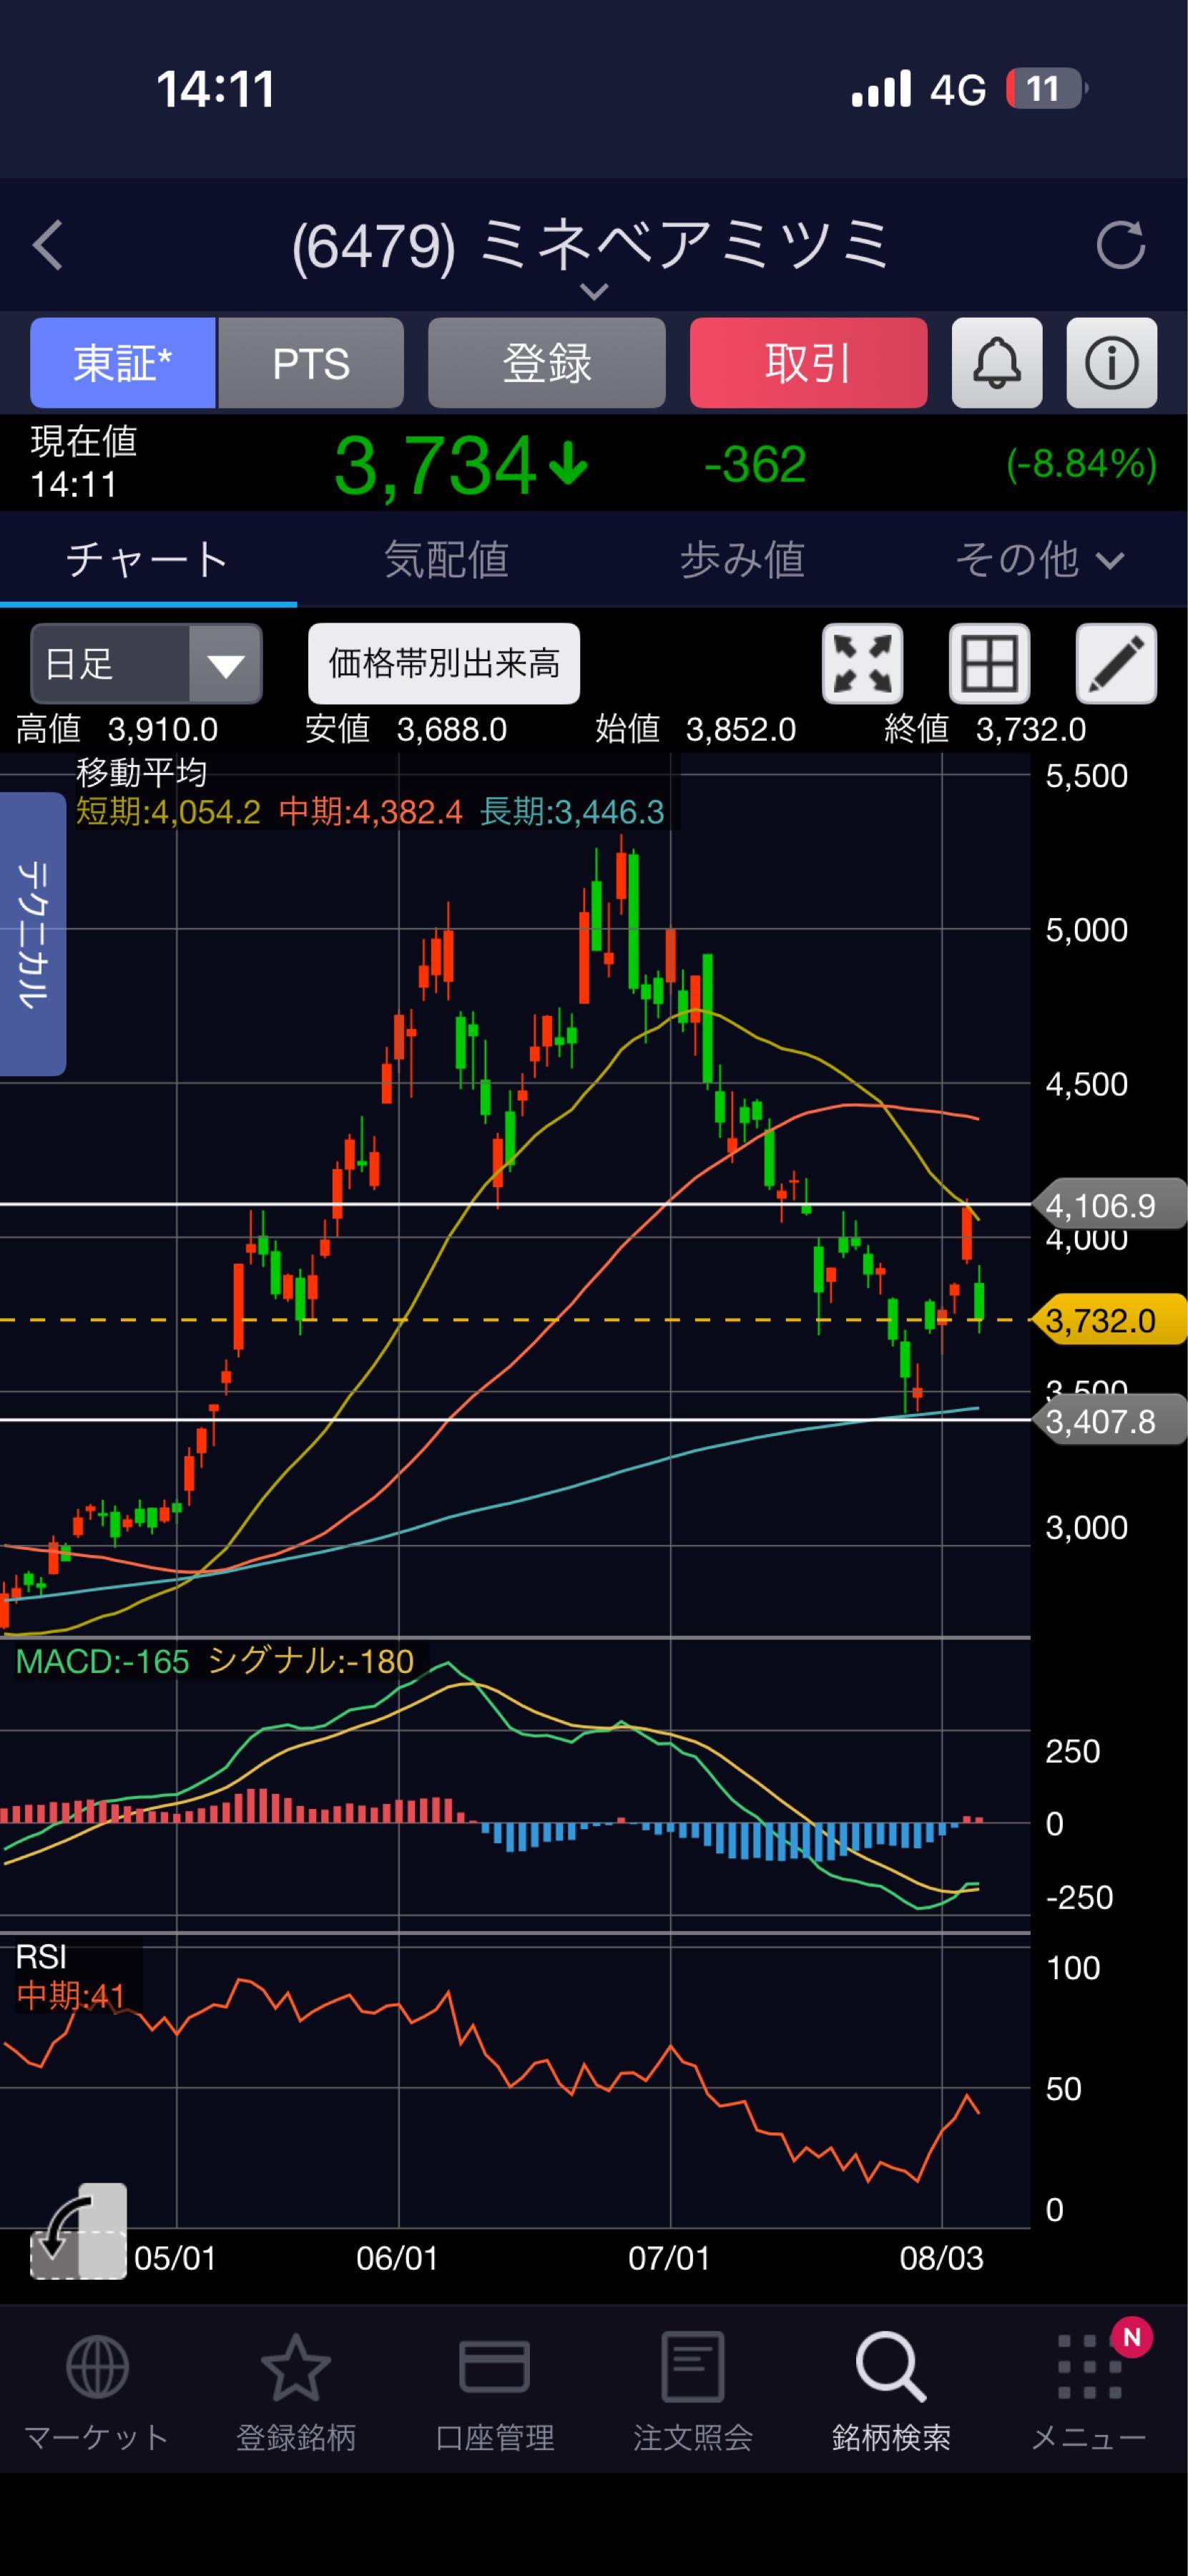Image resolution: width=1188 pixels, height=2576 pixels.
Task: Tap the current price 3,734
Action: 436,465
